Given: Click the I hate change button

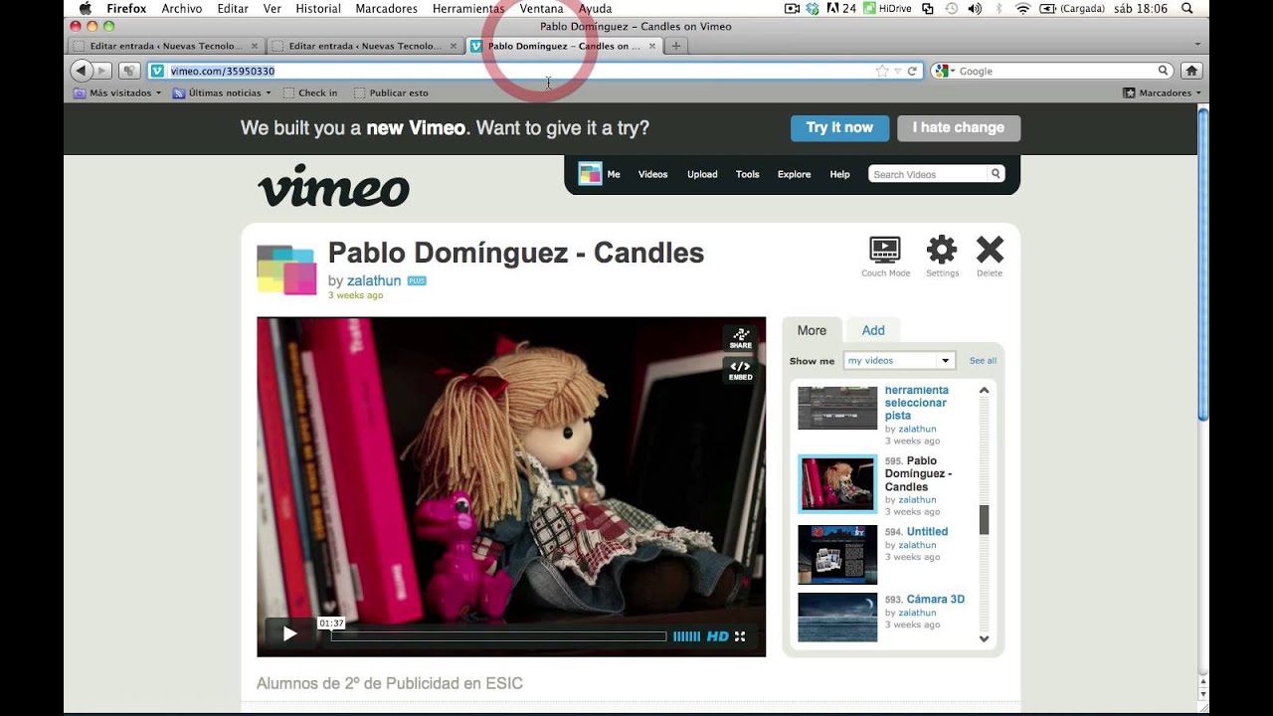Looking at the screenshot, I should (x=959, y=127).
